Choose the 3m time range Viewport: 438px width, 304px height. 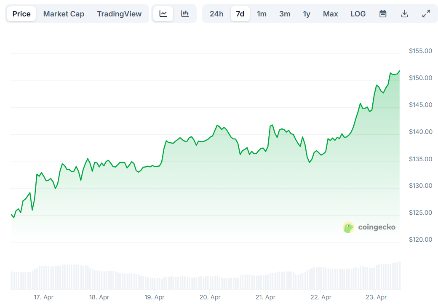pyautogui.click(x=285, y=14)
